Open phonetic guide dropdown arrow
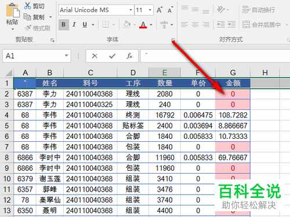Screen dimensions: 290x217 (x=172, y=25)
